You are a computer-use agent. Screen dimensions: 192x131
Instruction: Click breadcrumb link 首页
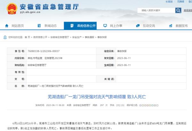tap(27, 37)
